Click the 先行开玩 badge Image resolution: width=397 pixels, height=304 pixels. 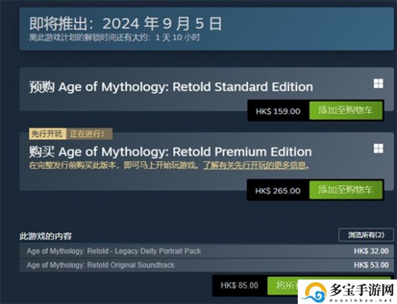tap(48, 134)
